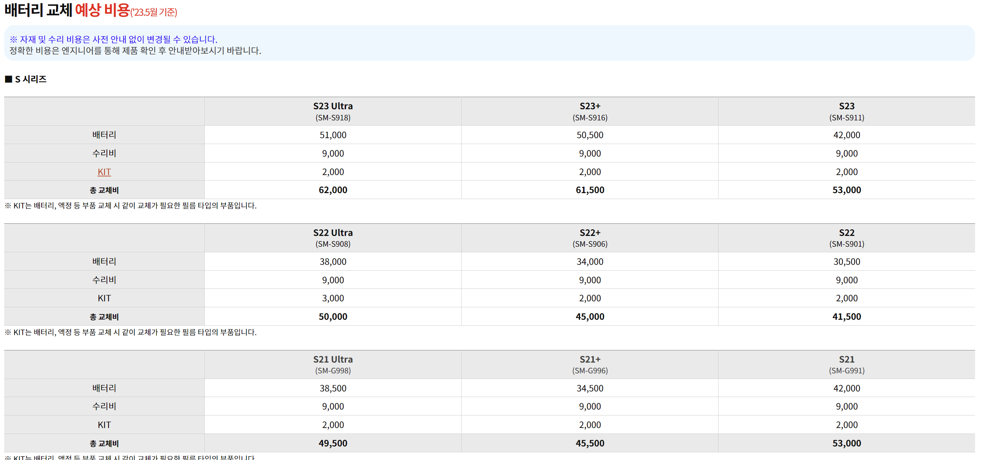This screenshot has height=460, width=981.
Task: Click the S21 SM-G991 header cell
Action: [x=846, y=364]
